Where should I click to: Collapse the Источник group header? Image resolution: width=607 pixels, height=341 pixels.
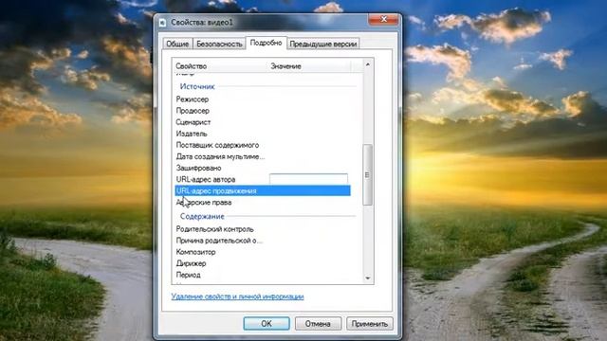click(197, 86)
